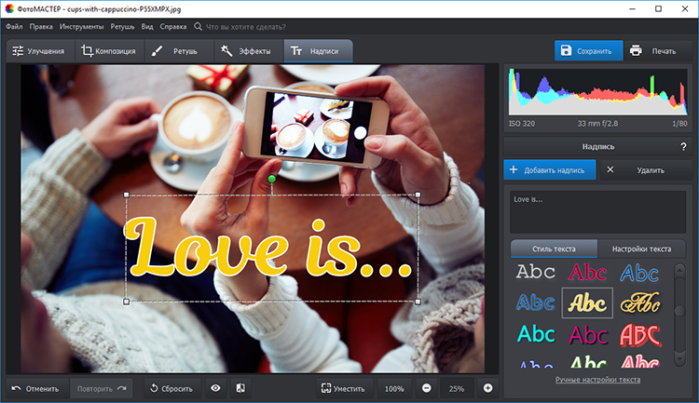Click the before/after compare icon
The width and height of the screenshot is (699, 403).
240,388
